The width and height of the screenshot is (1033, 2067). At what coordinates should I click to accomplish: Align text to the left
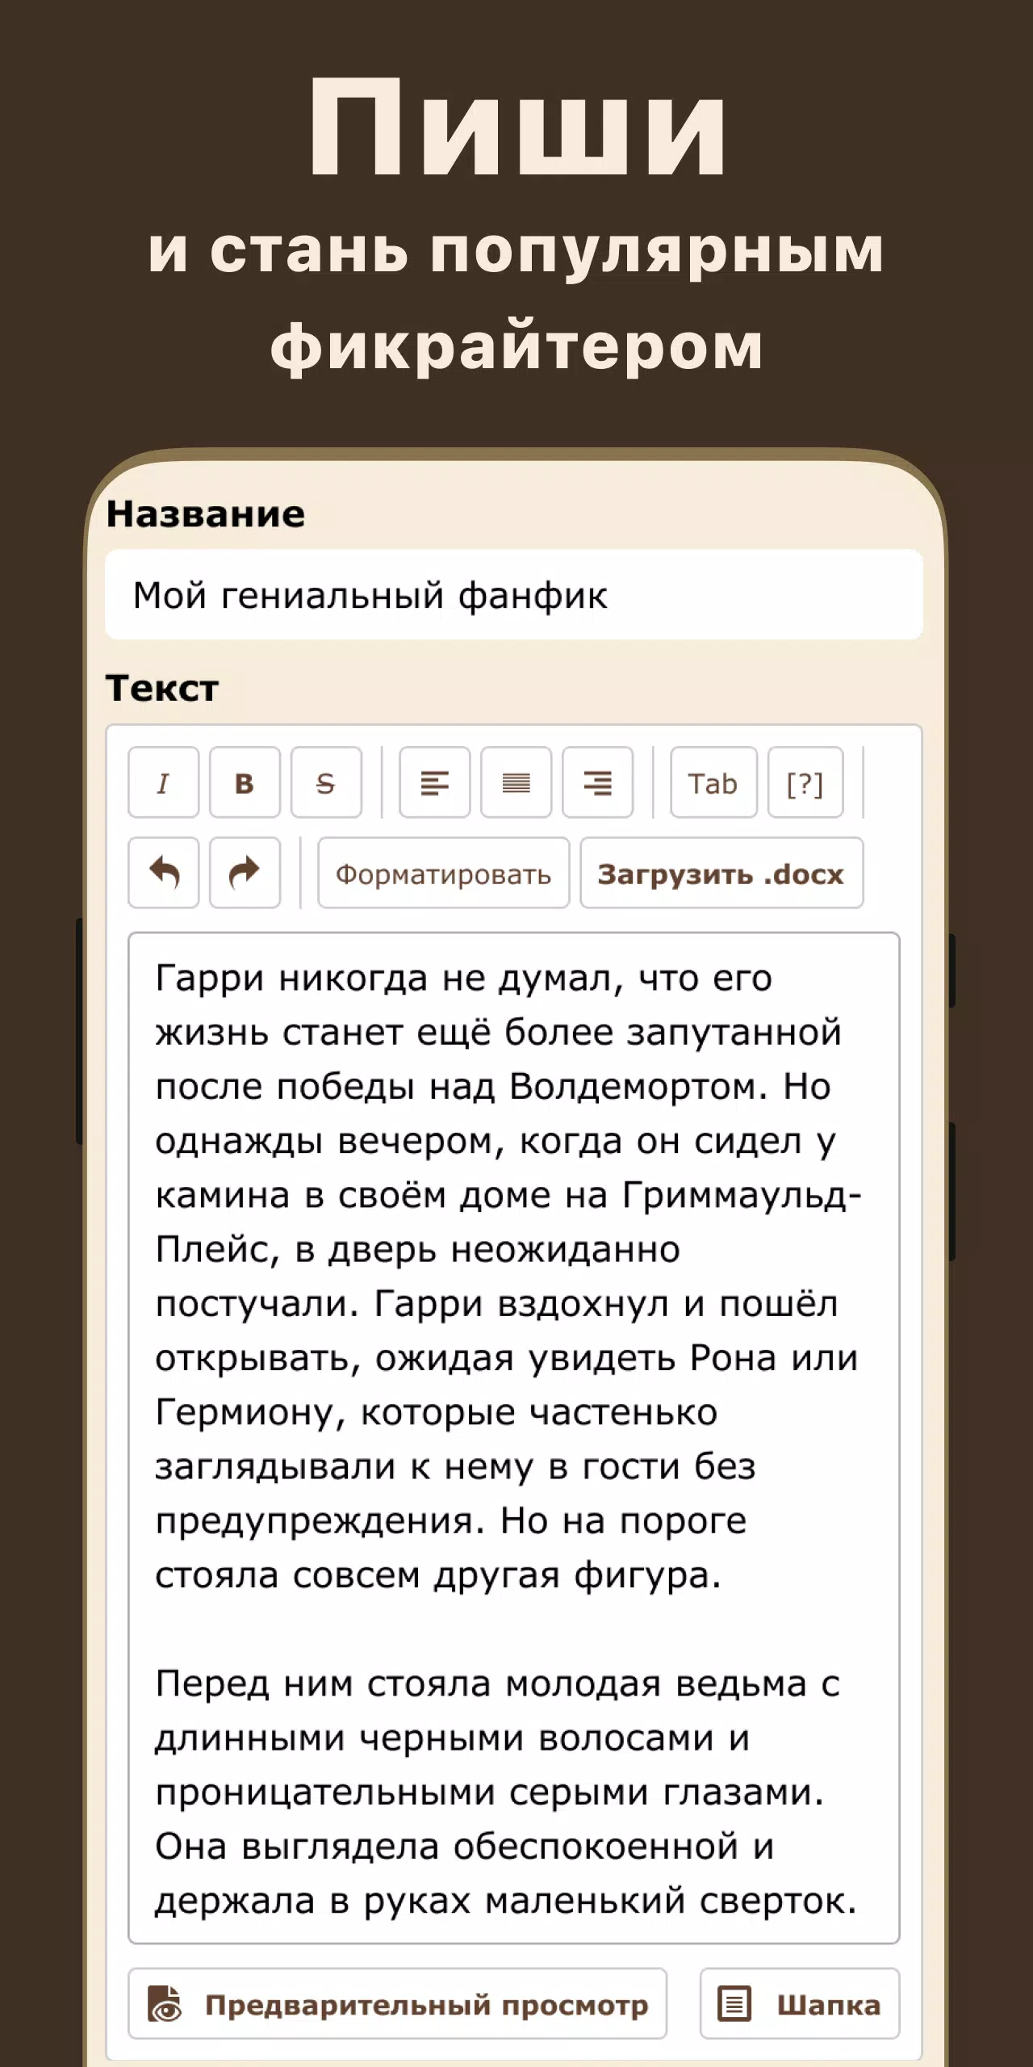(435, 782)
